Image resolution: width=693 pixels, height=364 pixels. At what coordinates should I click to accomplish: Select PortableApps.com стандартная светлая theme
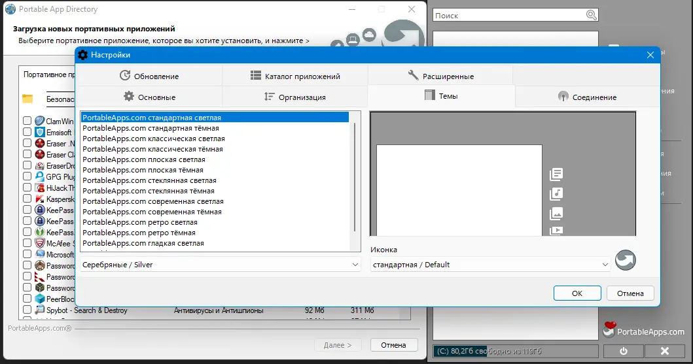(215, 118)
